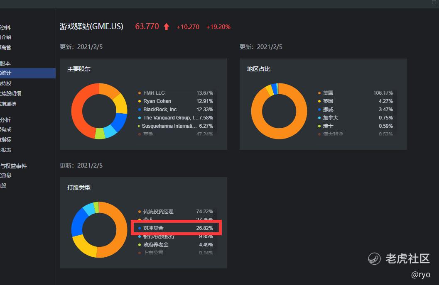Click the 13.67% shareholder value
This screenshot has width=439, height=285.
coord(205,93)
